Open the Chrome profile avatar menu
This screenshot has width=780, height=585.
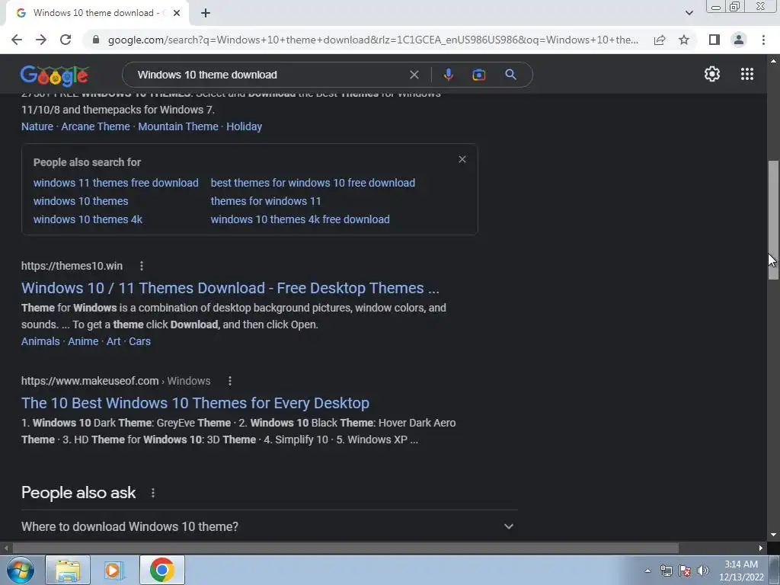click(x=739, y=40)
